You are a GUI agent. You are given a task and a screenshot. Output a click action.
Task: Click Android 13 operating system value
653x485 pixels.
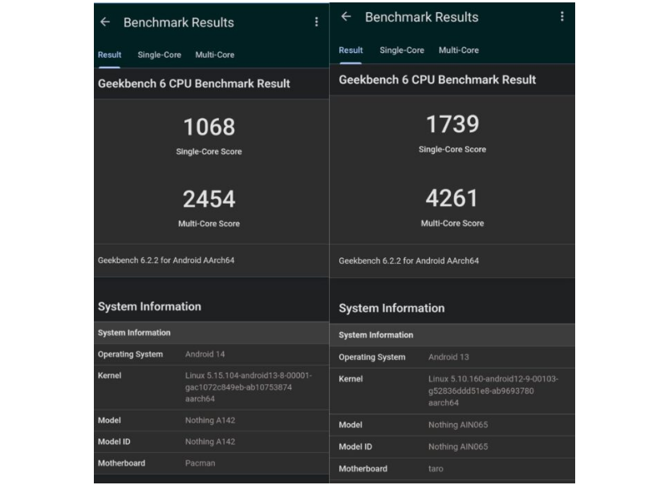tap(448, 358)
